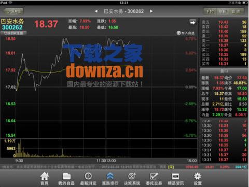Click the large price 18.37

coord(46,24)
